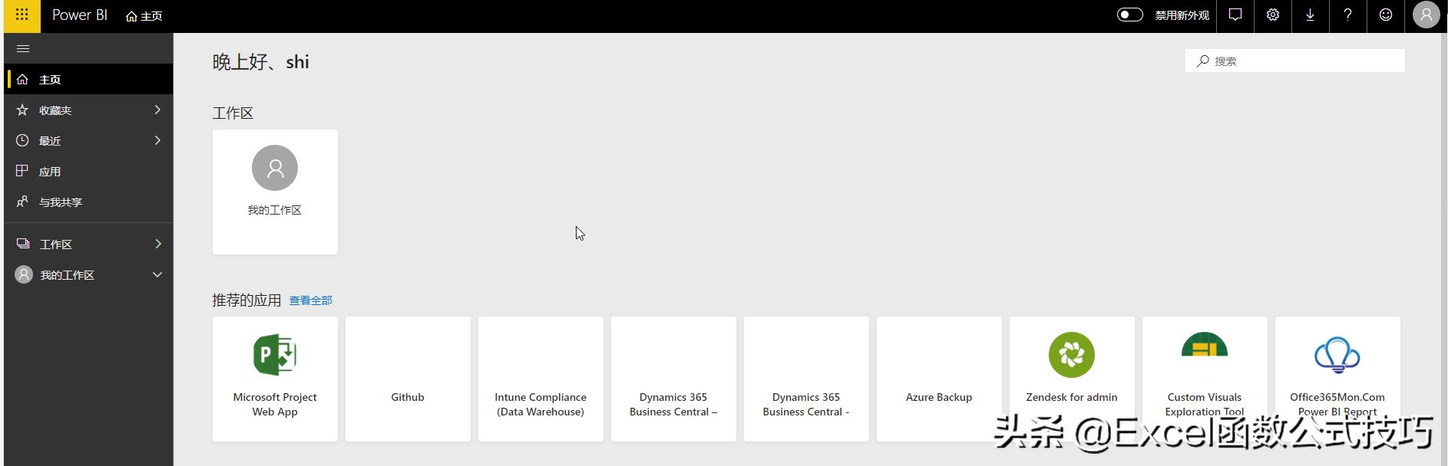Click the 推荐的应用 section heading

point(246,300)
